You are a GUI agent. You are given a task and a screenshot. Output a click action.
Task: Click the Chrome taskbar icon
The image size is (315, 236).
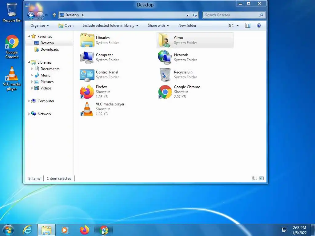click(x=104, y=230)
